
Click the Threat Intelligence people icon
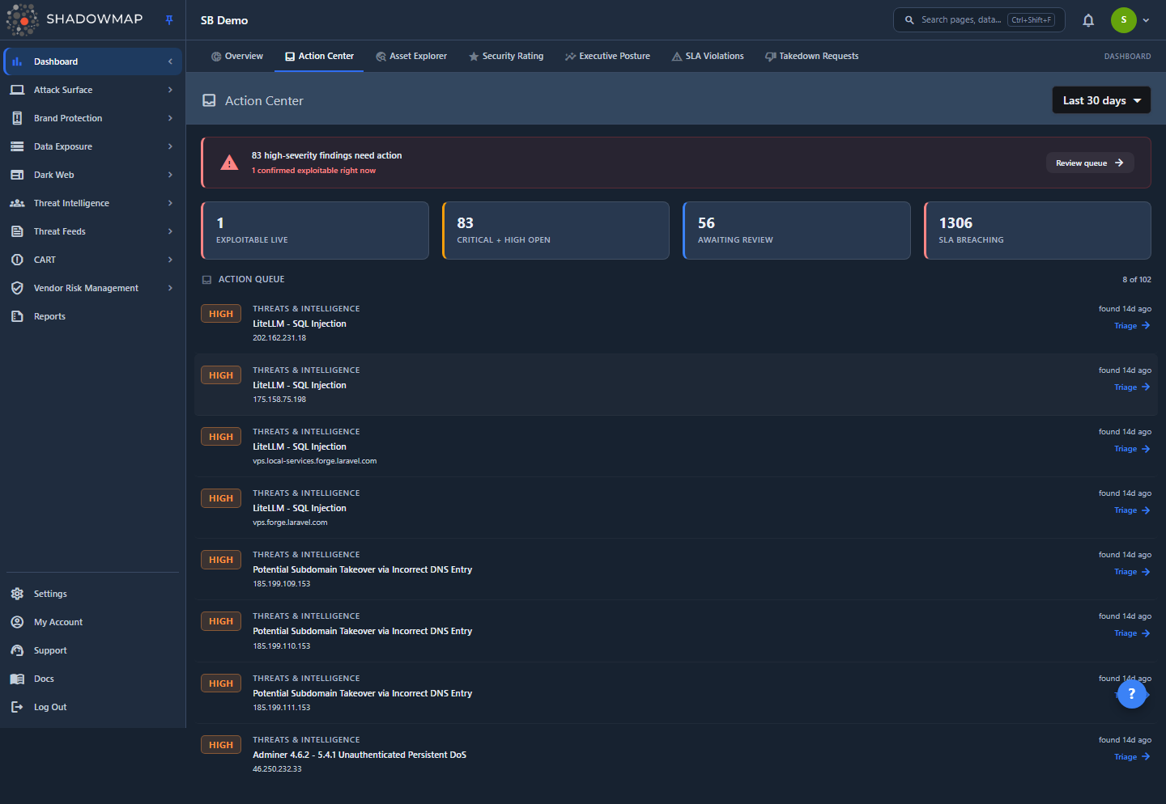[17, 203]
